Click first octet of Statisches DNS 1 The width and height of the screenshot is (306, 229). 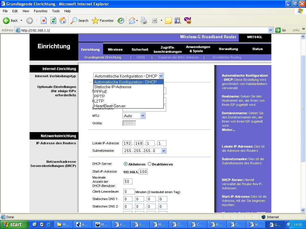coord(128,199)
